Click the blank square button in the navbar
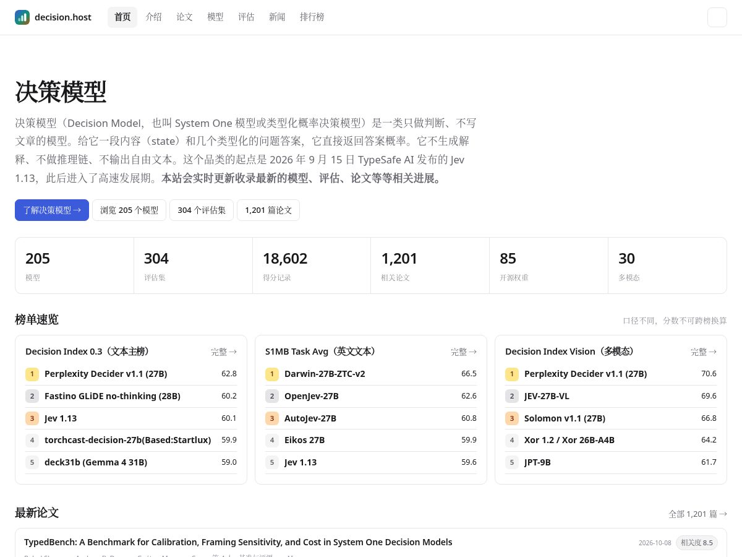The image size is (742, 557). pyautogui.click(x=717, y=17)
